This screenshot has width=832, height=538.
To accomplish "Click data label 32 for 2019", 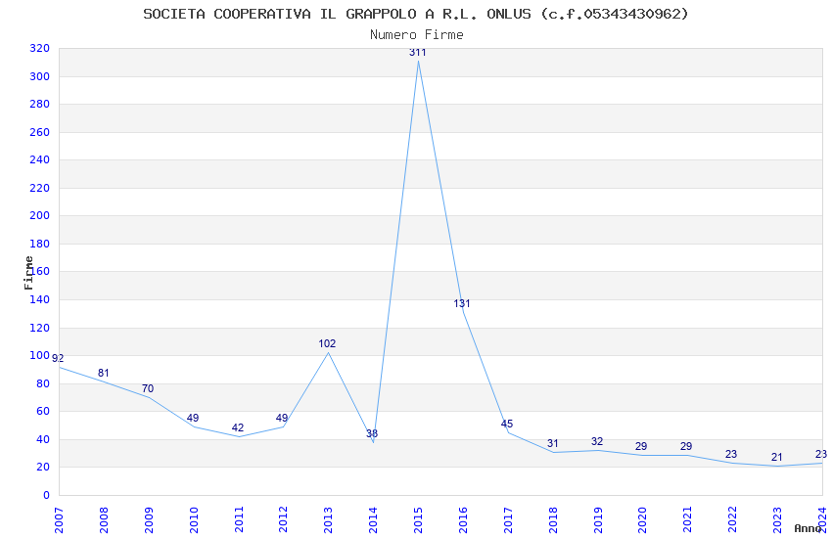I will [597, 441].
